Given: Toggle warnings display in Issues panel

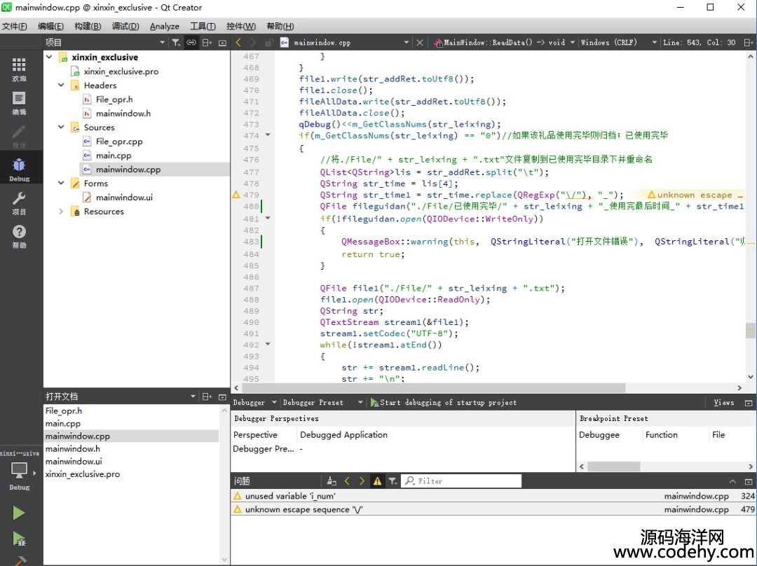Looking at the screenshot, I should click(x=377, y=481).
